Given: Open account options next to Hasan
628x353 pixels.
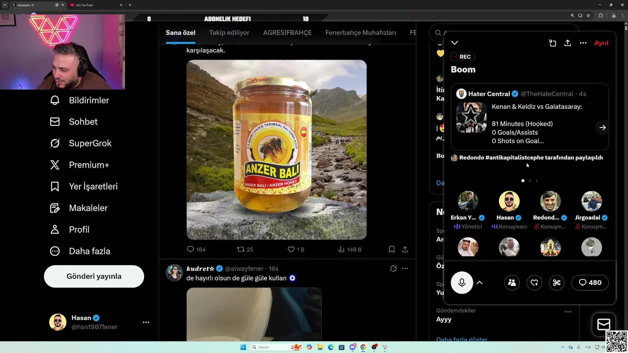Looking at the screenshot, I should 146,322.
